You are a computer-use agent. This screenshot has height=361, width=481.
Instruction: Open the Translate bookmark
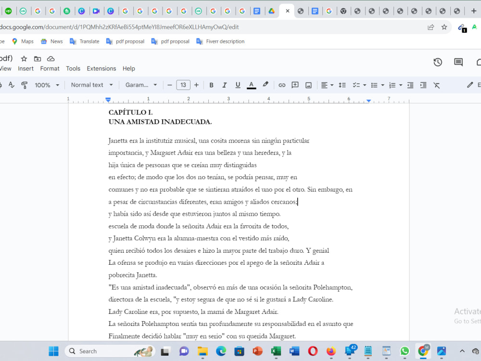coord(85,41)
